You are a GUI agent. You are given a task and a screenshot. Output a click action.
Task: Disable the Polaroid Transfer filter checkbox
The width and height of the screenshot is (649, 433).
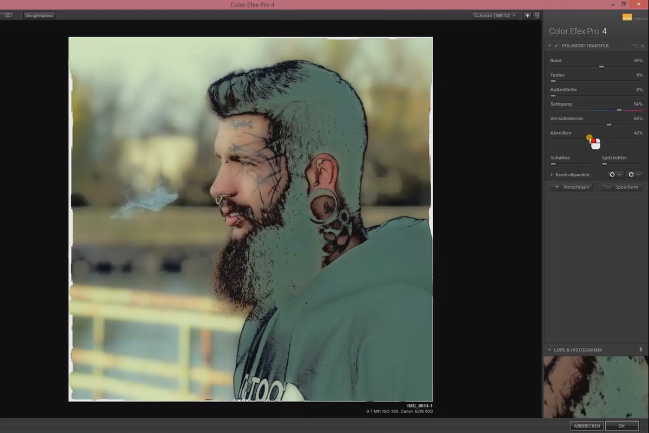[x=556, y=45]
